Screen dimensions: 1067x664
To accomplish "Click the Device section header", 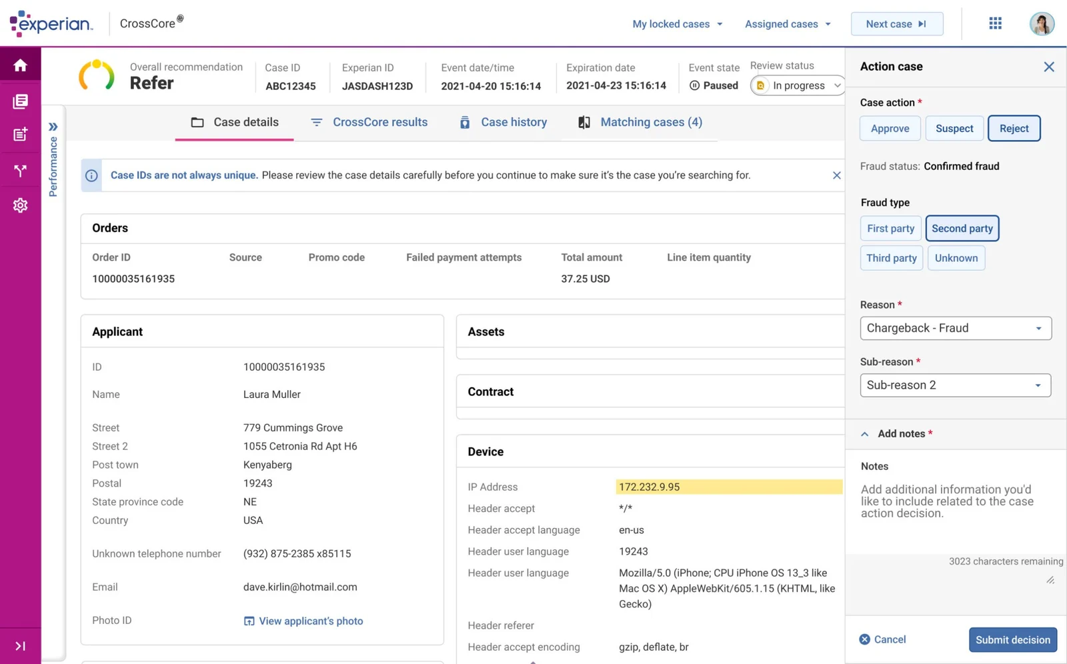I will click(x=485, y=452).
